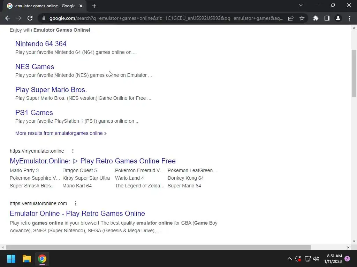
Task: Open options menu beside emulatoronline.com URL
Action: point(76,203)
